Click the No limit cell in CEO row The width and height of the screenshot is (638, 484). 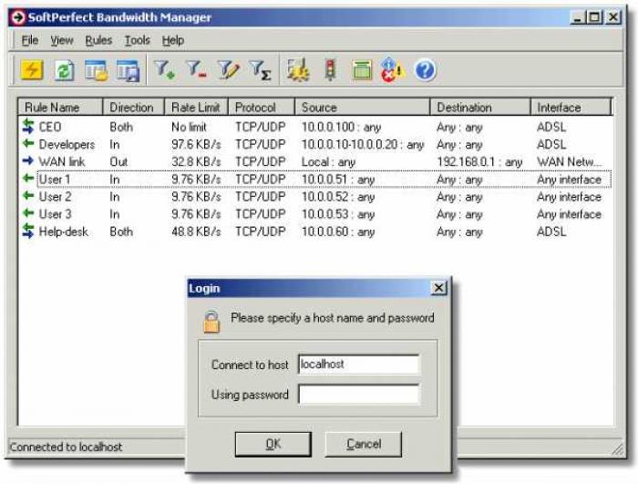189,127
